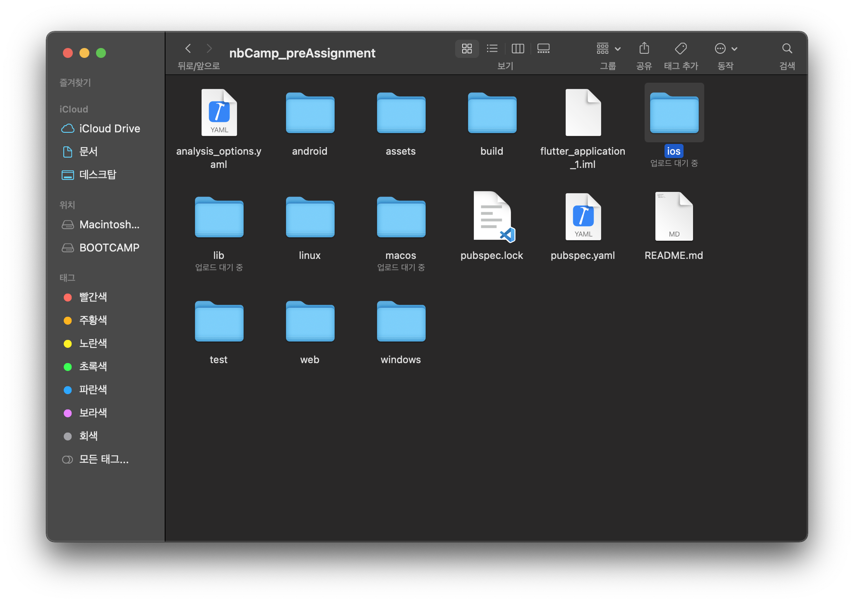Image resolution: width=854 pixels, height=603 pixels.
Task: Go forward with the right chevron
Action: (209, 49)
